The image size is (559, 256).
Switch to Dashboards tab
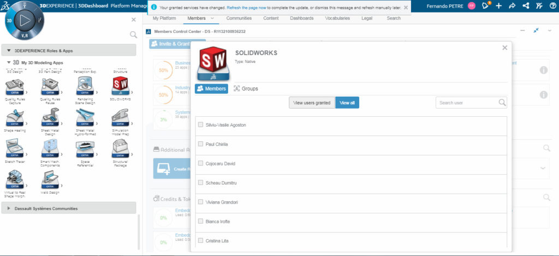coord(301,18)
